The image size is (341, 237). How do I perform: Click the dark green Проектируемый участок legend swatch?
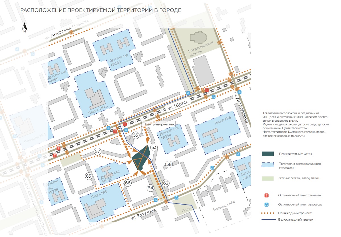coord(267,154)
